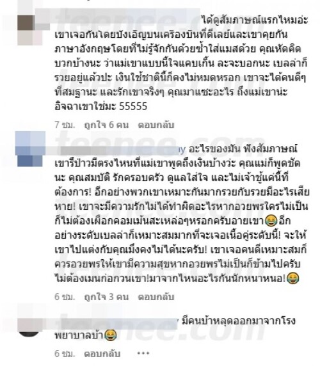Open the blue avatar of the second commenter
This screenshot has width=320, height=366.
(x=30, y=149)
